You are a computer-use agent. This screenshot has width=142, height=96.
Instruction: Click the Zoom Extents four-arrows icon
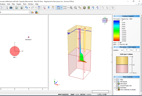[65, 8]
